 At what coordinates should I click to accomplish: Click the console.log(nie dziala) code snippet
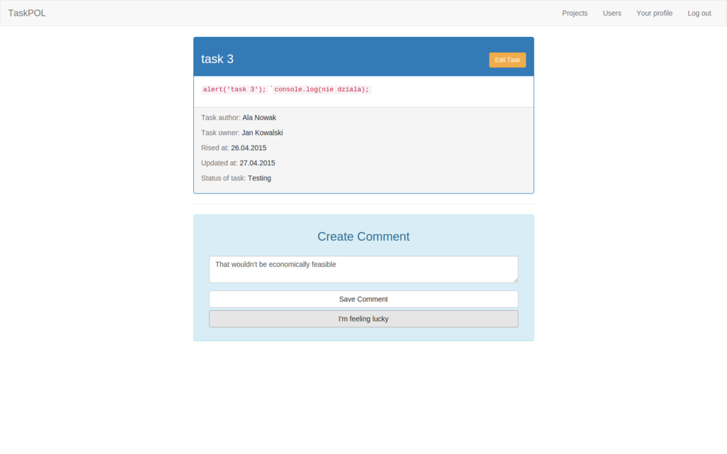pos(322,89)
